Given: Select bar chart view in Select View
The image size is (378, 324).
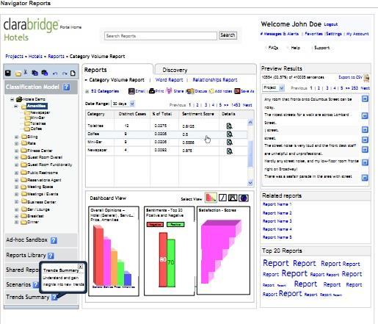Looking at the screenshot, I should click(211, 198).
